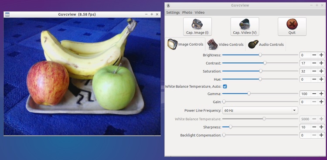The width and height of the screenshot is (327, 160).
Task: Click the Gain value field
Action: [x=305, y=102]
